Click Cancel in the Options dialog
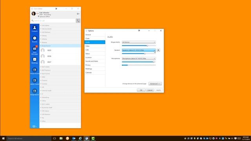 coord(150,90)
